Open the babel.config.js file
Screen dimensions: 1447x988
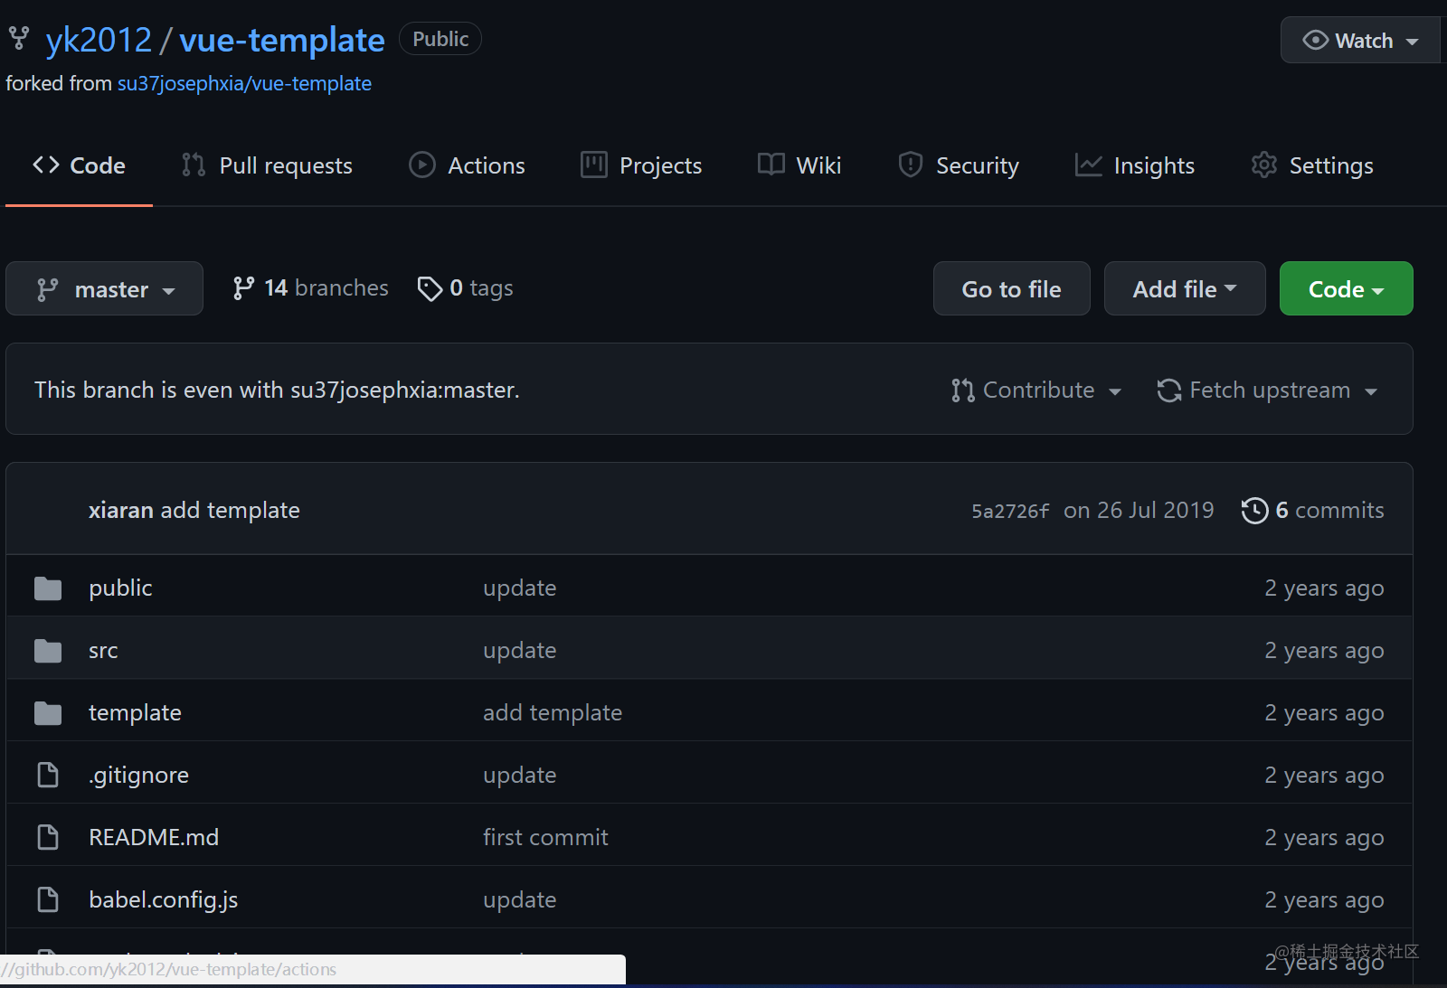pyautogui.click(x=164, y=900)
